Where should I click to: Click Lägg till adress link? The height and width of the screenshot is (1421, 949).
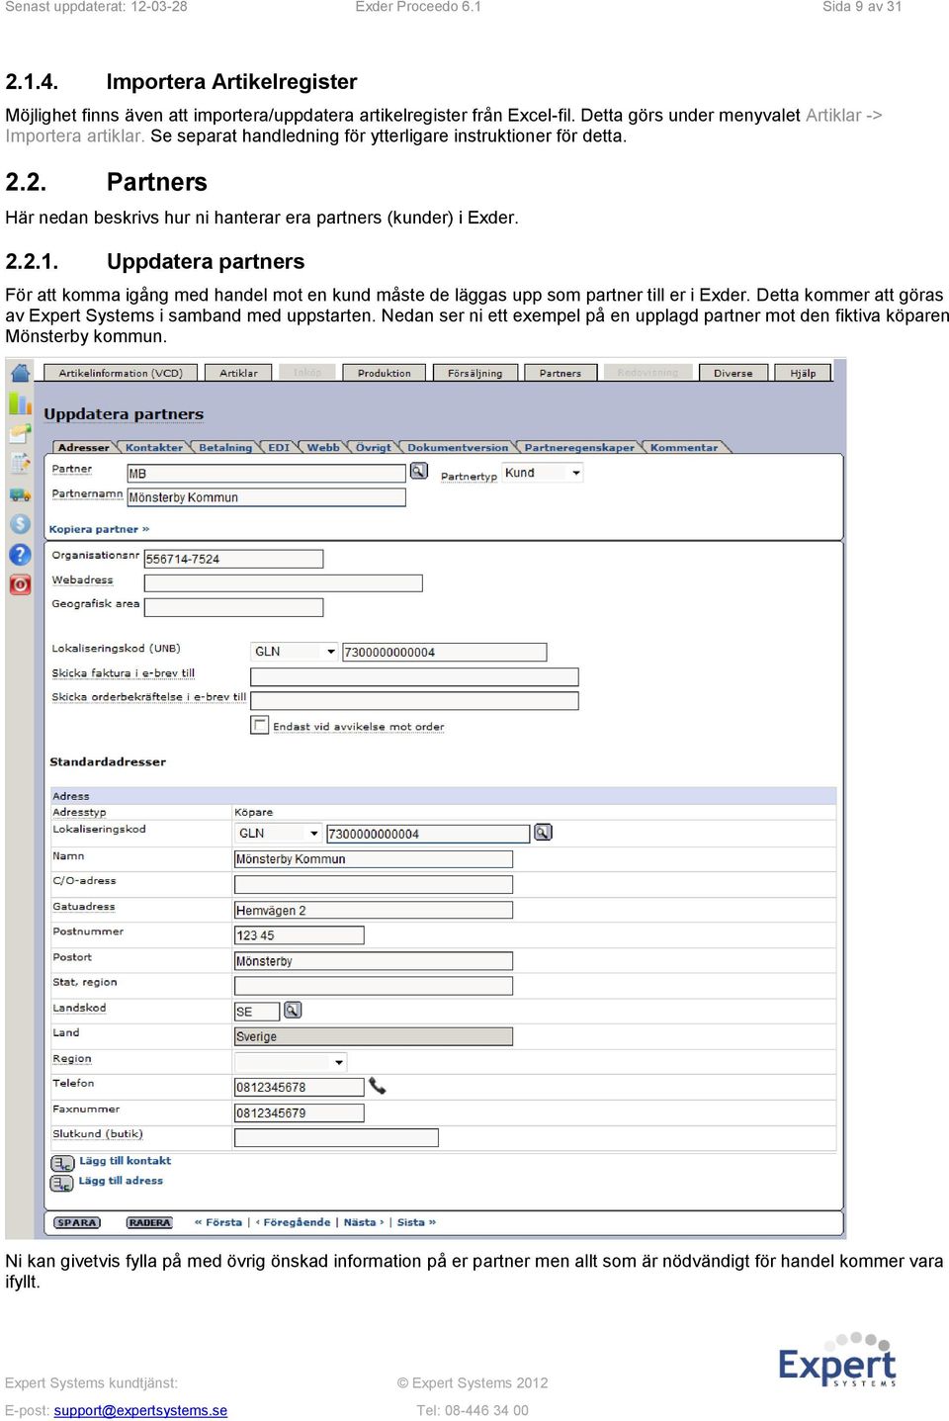(x=121, y=1181)
